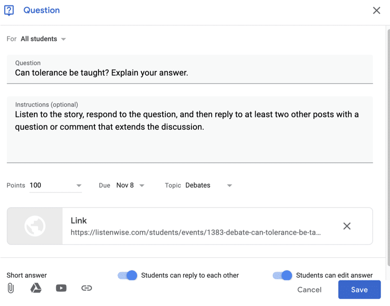The width and height of the screenshot is (390, 306).
Task: Insert a YouTube video attachment
Action: pos(61,288)
